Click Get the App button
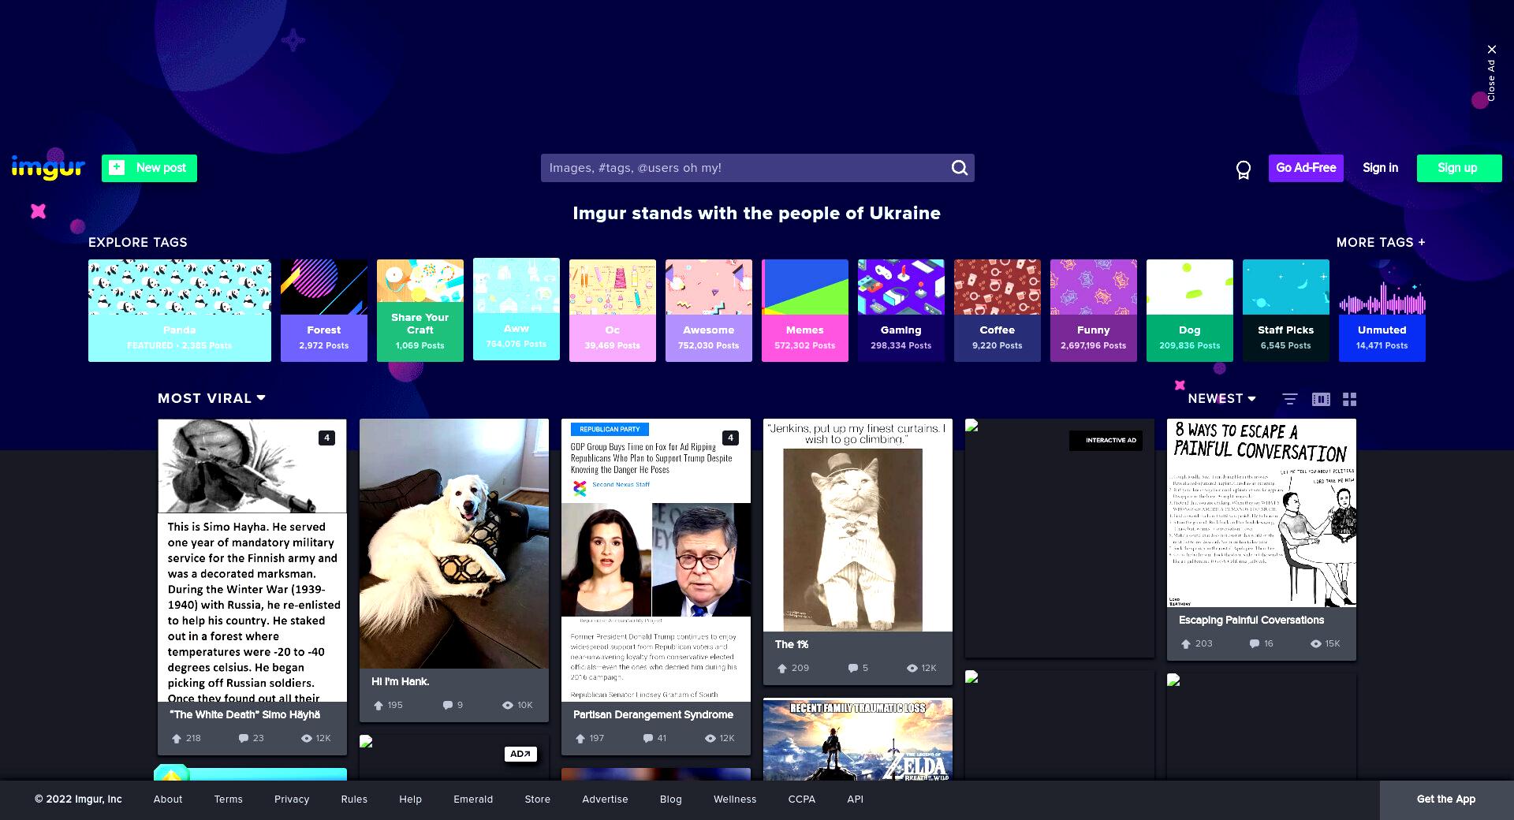The image size is (1514, 820). coord(1446,799)
